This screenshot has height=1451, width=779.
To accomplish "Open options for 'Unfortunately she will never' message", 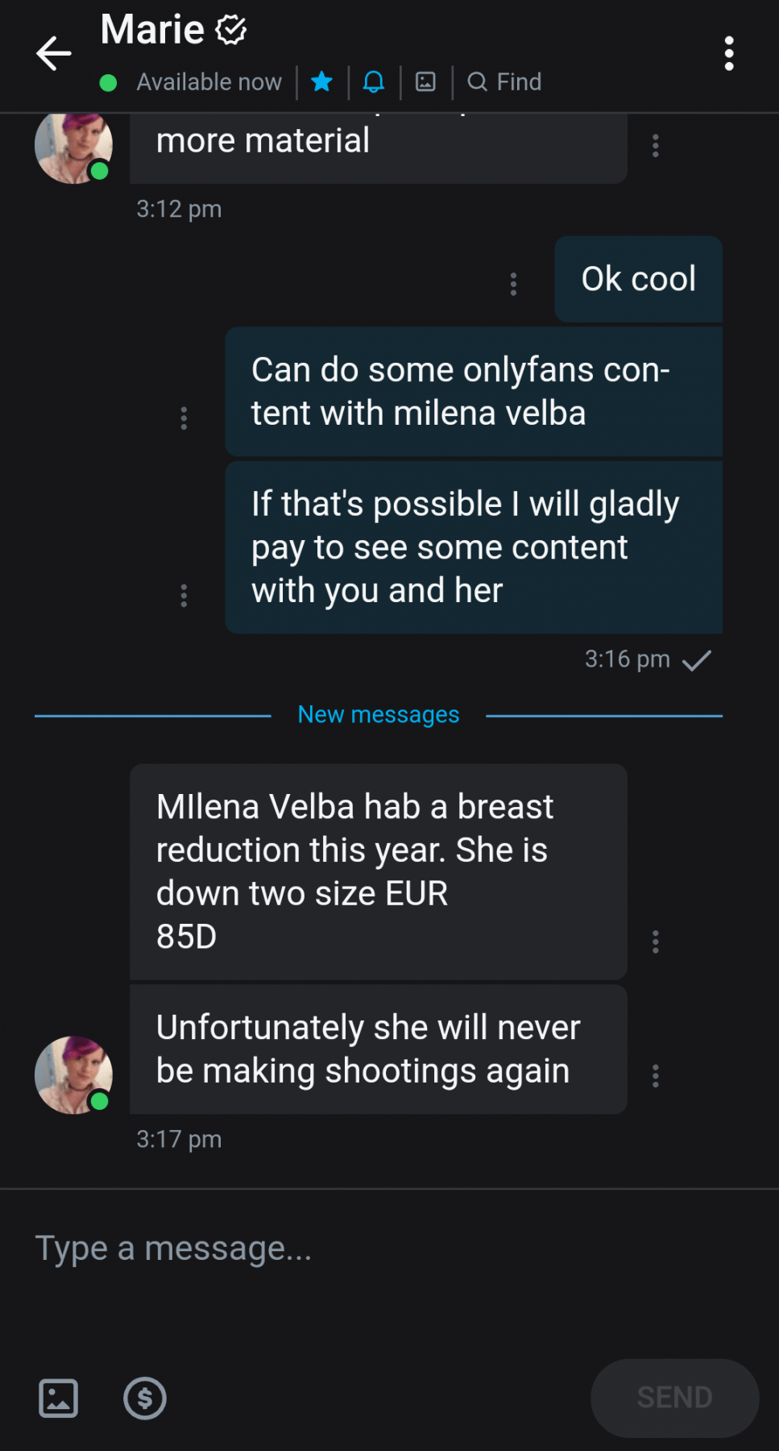I will coord(655,1075).
